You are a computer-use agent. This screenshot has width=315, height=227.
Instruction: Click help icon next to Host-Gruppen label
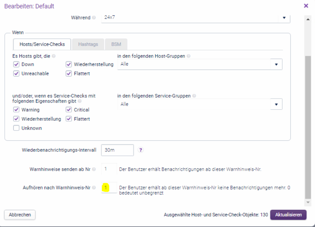pyautogui.click(x=188, y=56)
